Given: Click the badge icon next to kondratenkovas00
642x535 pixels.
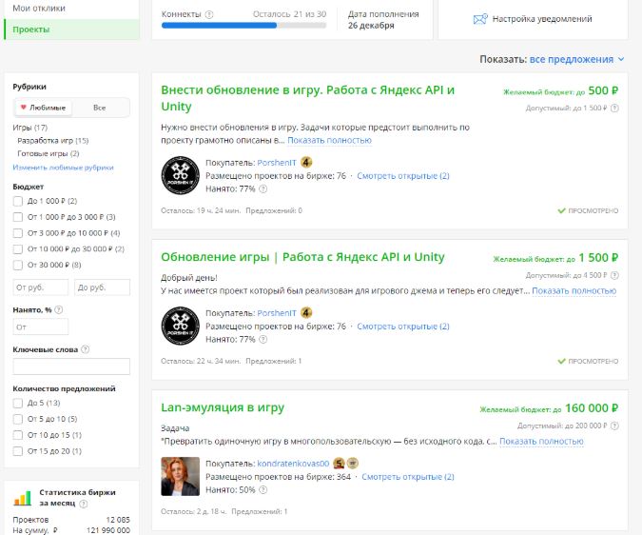Looking at the screenshot, I should tap(339, 464).
